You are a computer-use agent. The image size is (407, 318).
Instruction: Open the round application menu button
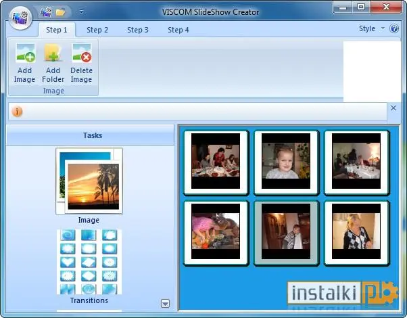20,18
